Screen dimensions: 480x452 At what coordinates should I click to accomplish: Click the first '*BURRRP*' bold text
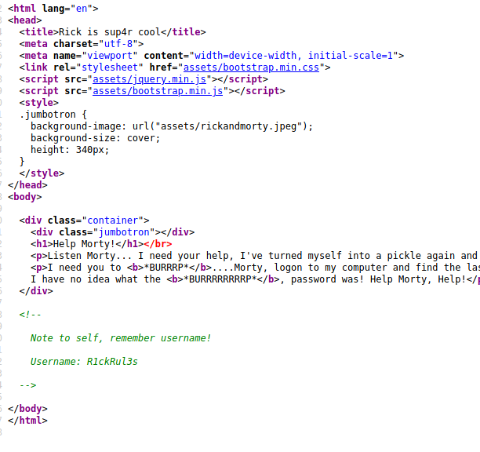pyautogui.click(x=166, y=268)
